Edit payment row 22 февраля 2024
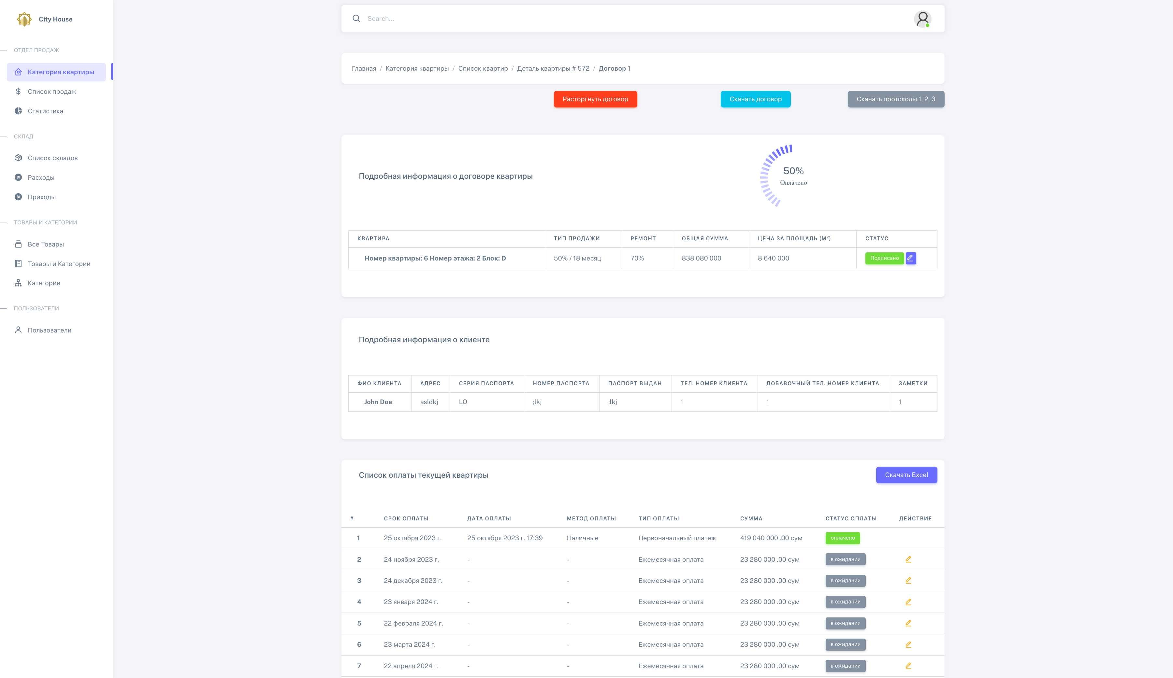Viewport: 1173px width, 678px height. (x=908, y=623)
